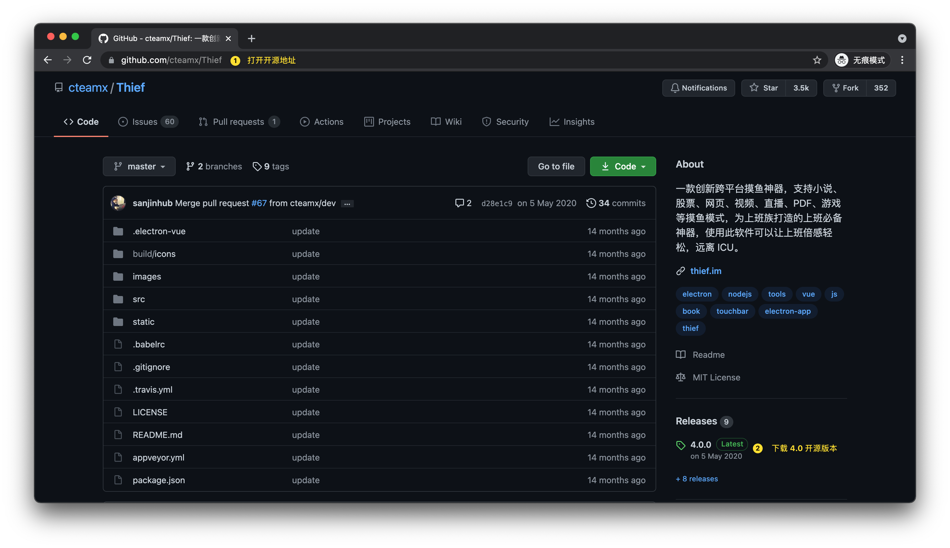Star the repository

[x=763, y=88]
